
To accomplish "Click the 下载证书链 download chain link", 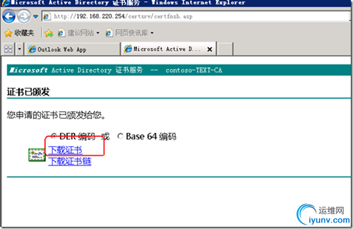I will (x=70, y=162).
